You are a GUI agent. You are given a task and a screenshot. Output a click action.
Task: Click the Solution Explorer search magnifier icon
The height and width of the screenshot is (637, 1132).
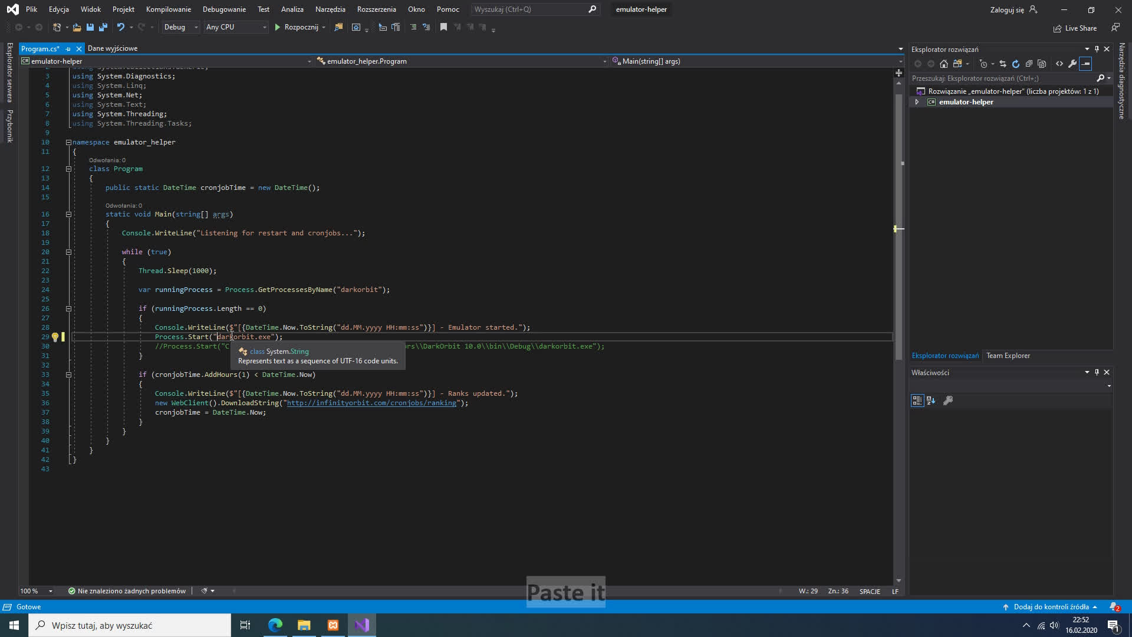point(1100,78)
